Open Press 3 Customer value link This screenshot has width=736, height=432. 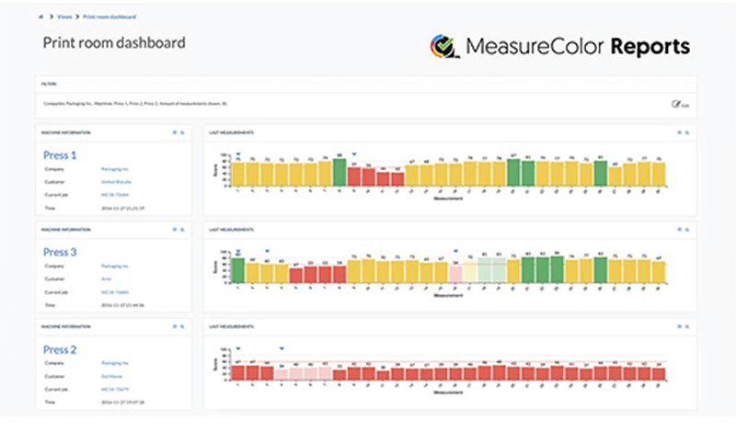(106, 279)
